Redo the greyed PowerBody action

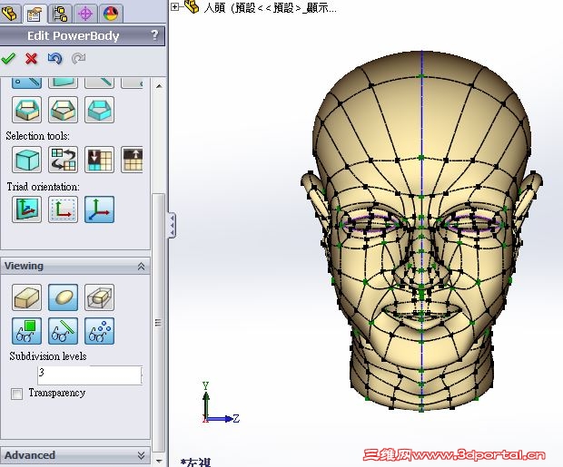pyautogui.click(x=78, y=58)
